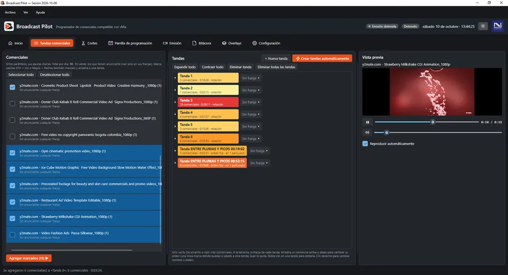The width and height of the screenshot is (508, 275).
Task: Go to the Emisión tab
Action: pyautogui.click(x=172, y=43)
